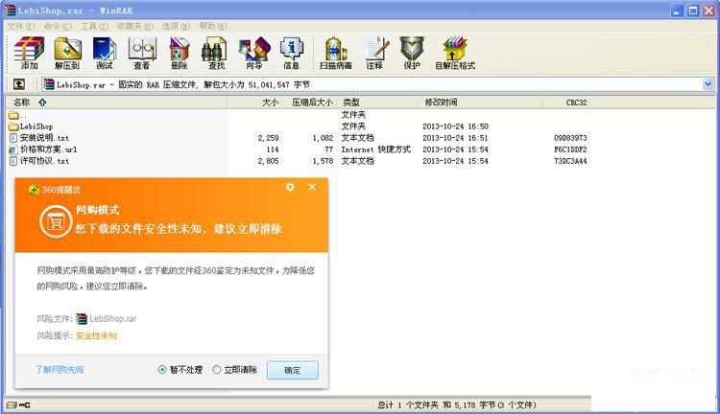Click the settings gear in 360 popup
Image resolution: width=720 pixels, height=414 pixels.
(290, 187)
